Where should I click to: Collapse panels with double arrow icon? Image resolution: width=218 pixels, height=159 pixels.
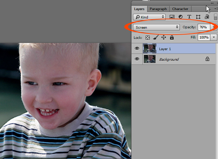pos(212,3)
